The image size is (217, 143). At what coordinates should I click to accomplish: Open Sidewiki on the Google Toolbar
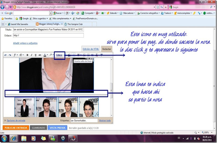pyautogui.click(x=112, y=13)
